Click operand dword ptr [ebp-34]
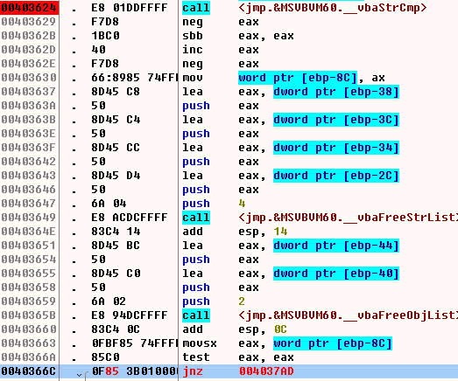This screenshot has width=458, height=381. [336, 148]
